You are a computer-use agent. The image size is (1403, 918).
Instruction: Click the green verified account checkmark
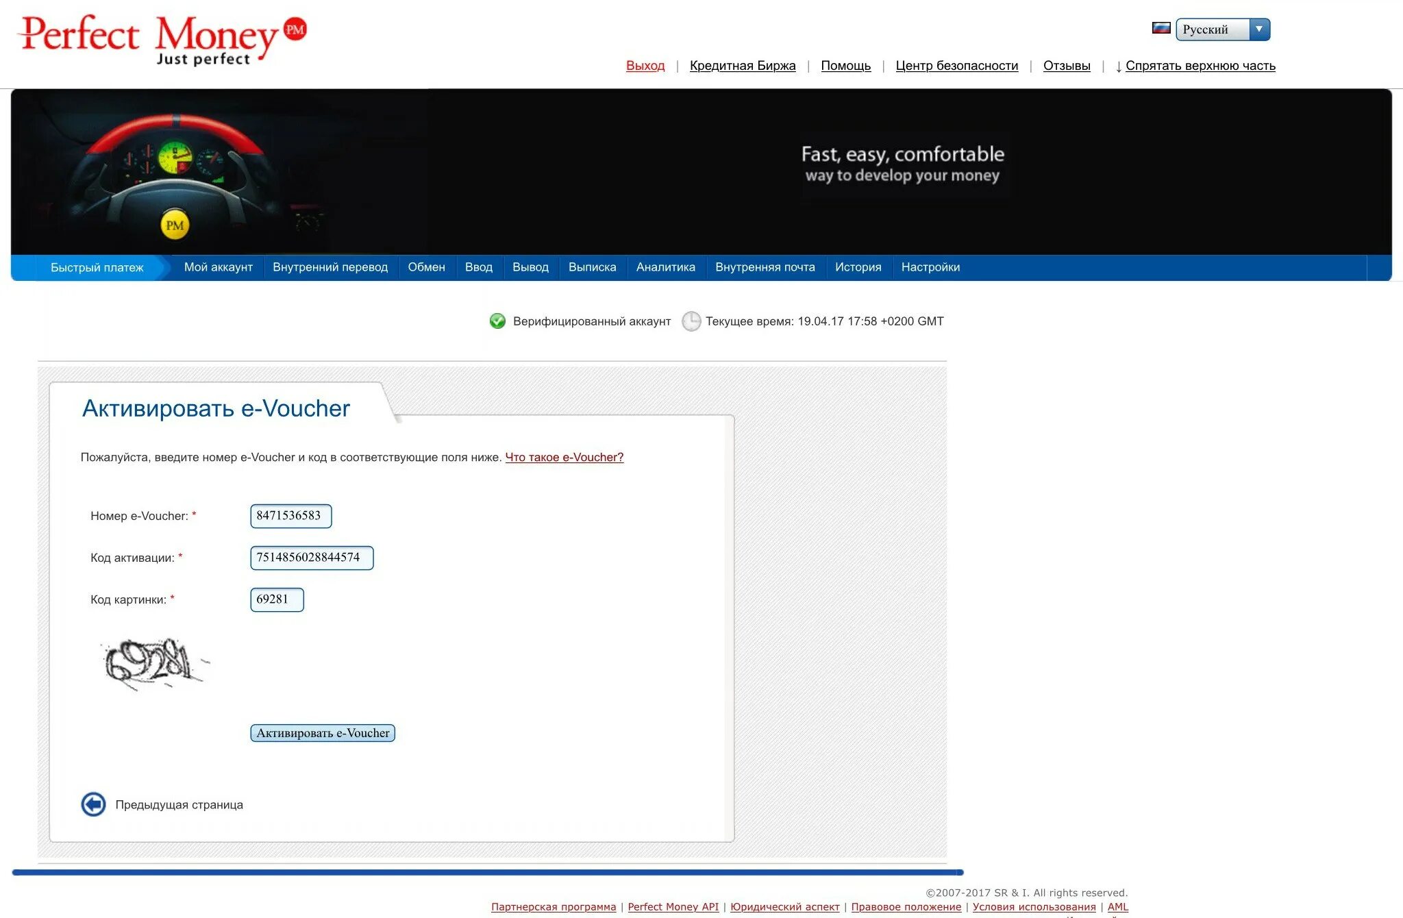[x=497, y=321]
